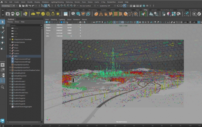Viewport: 202px width, 127px height.
Task: Toggle the resolution gate in the panel toolbar
Action: pyautogui.click(x=120, y=22)
